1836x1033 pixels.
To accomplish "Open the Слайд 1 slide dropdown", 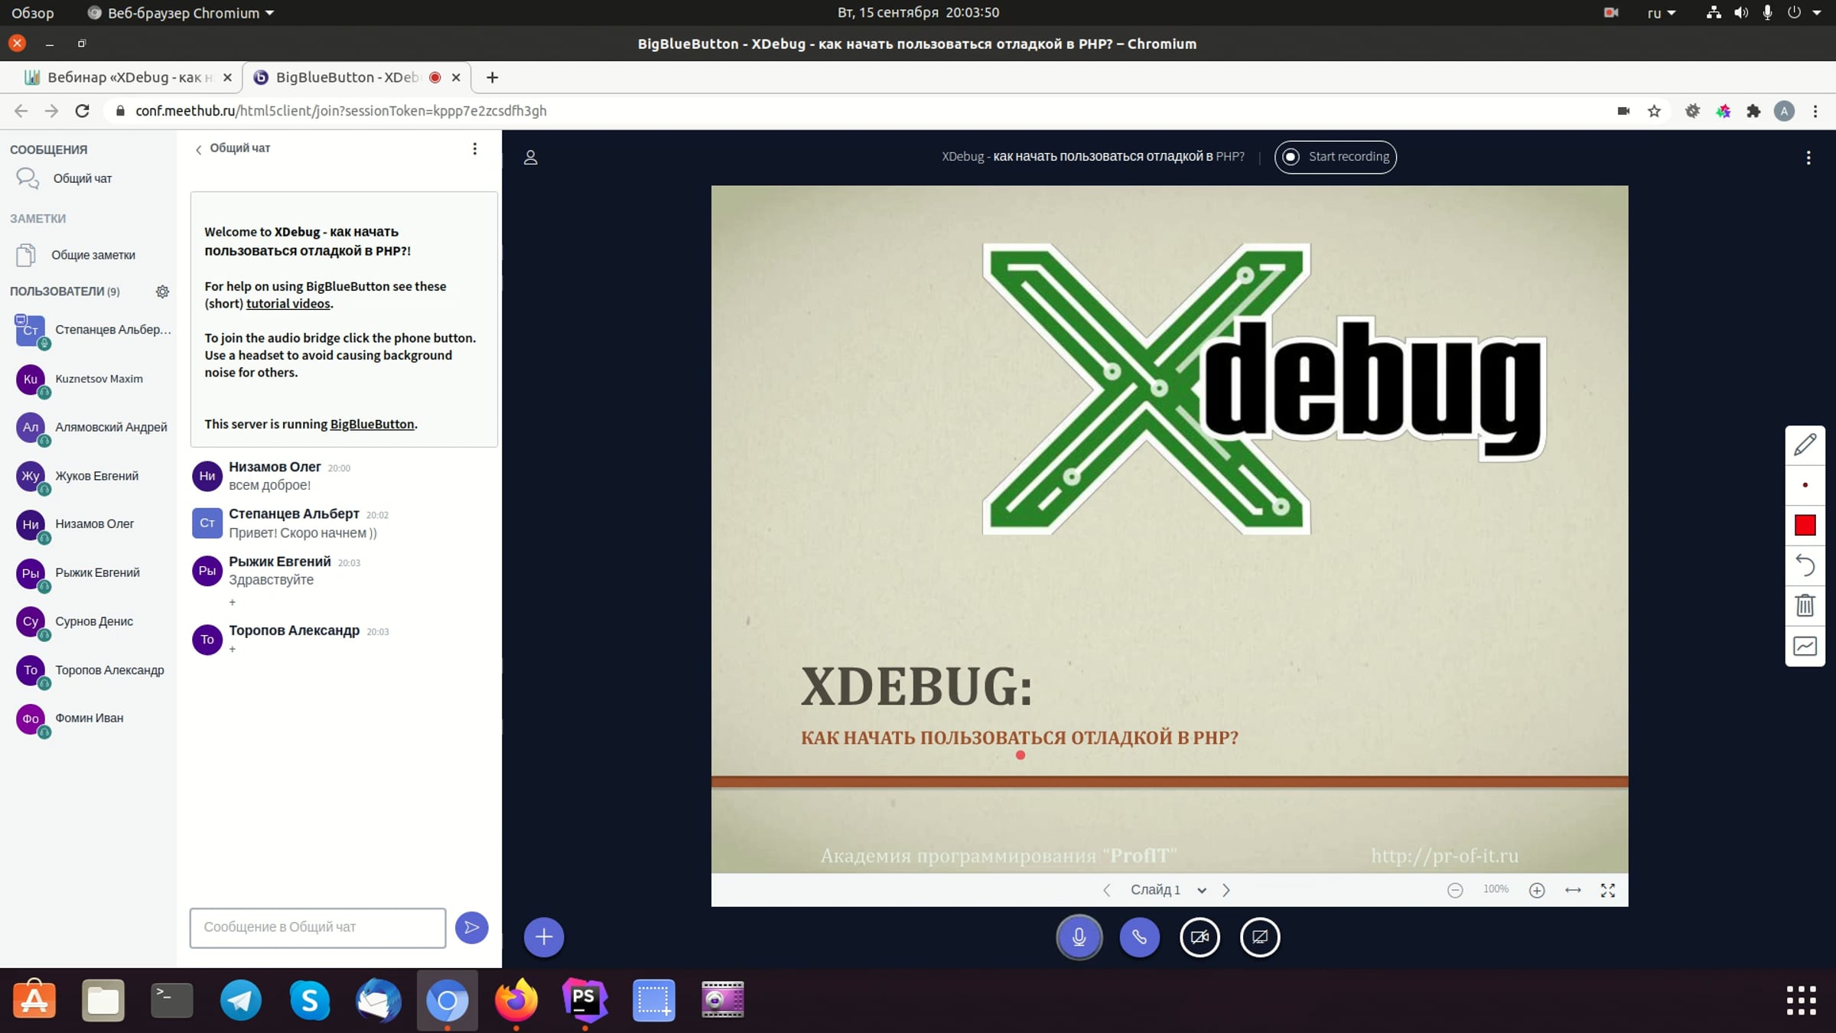I will (1168, 890).
